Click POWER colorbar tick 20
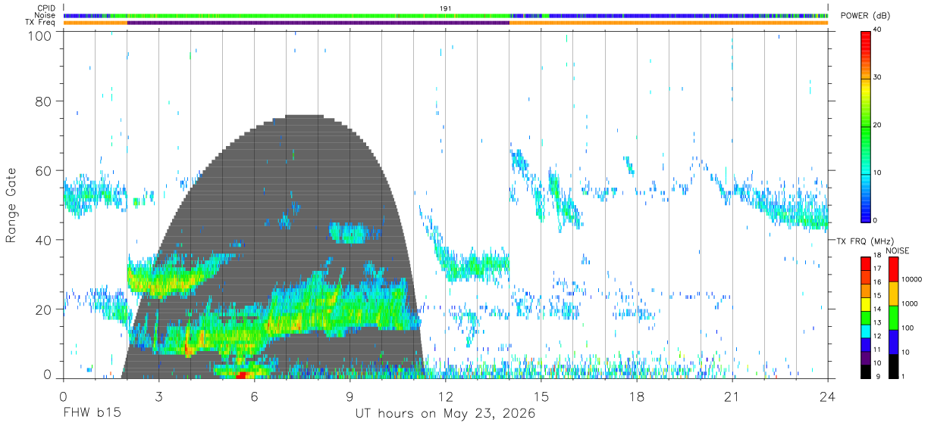Screen dimensions: 931x429 point(879,125)
